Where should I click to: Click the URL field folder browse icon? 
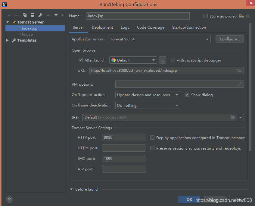tap(239, 71)
